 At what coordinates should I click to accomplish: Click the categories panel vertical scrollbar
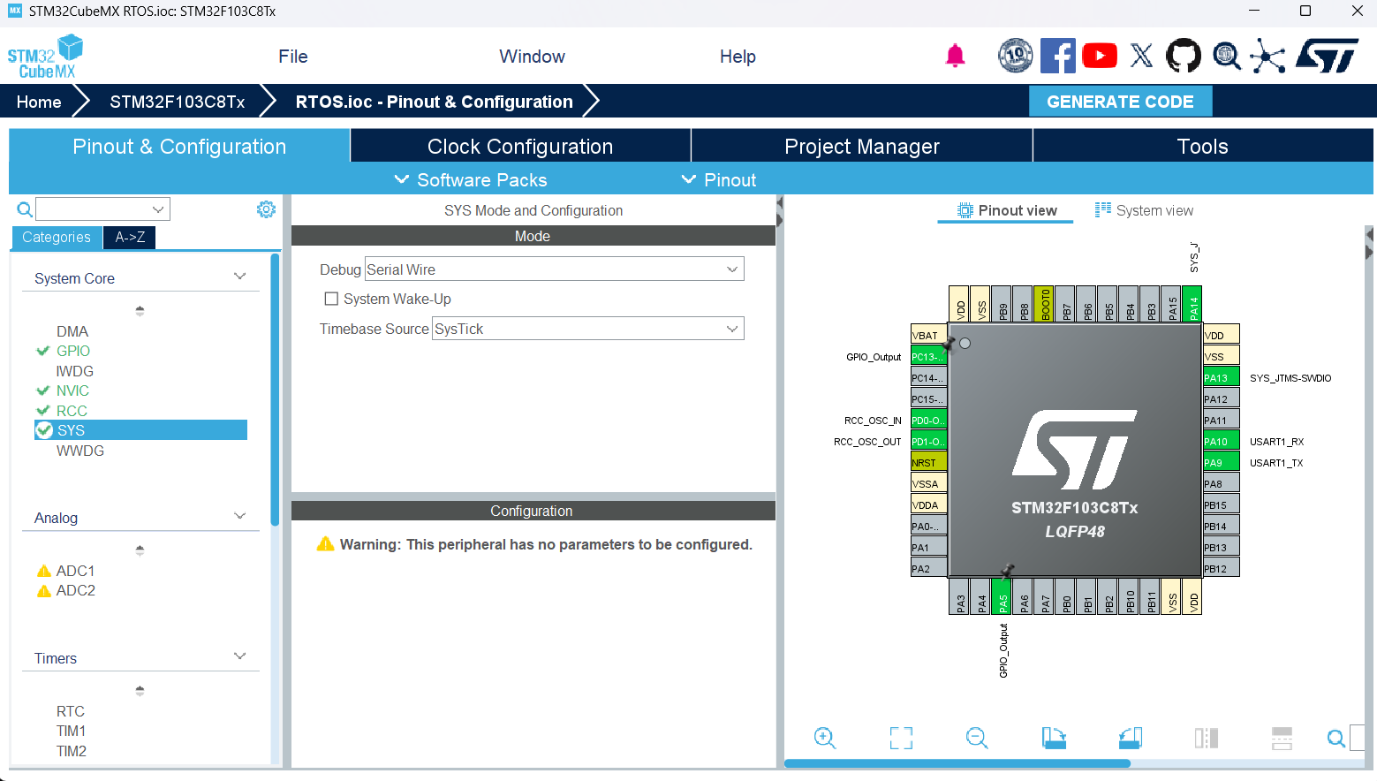pyautogui.click(x=275, y=389)
